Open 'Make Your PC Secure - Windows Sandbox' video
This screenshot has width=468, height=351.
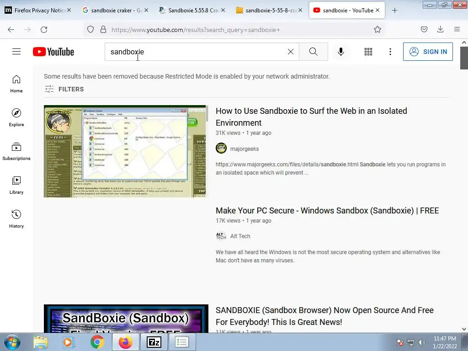327,210
